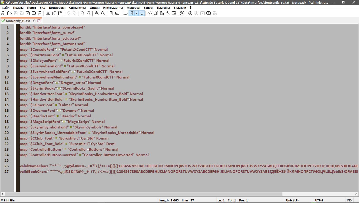
Task: Click the Paste clipboard icon
Action: point(60,13)
